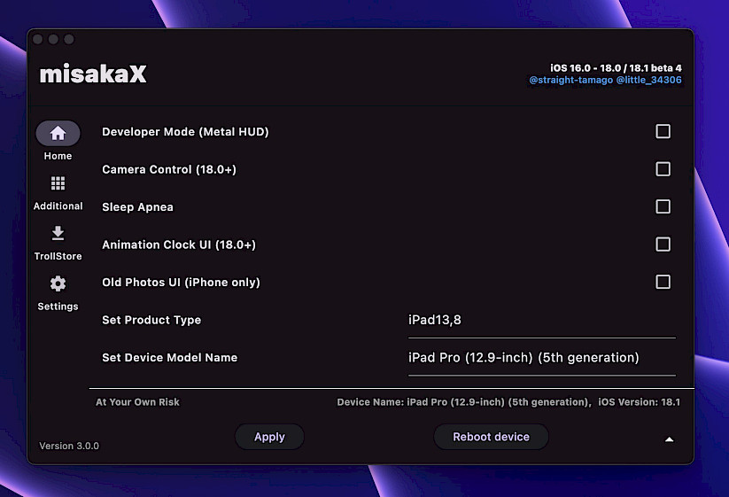Click the Set Product Type field iPad13,8
This screenshot has height=497, width=729.
[x=541, y=321]
